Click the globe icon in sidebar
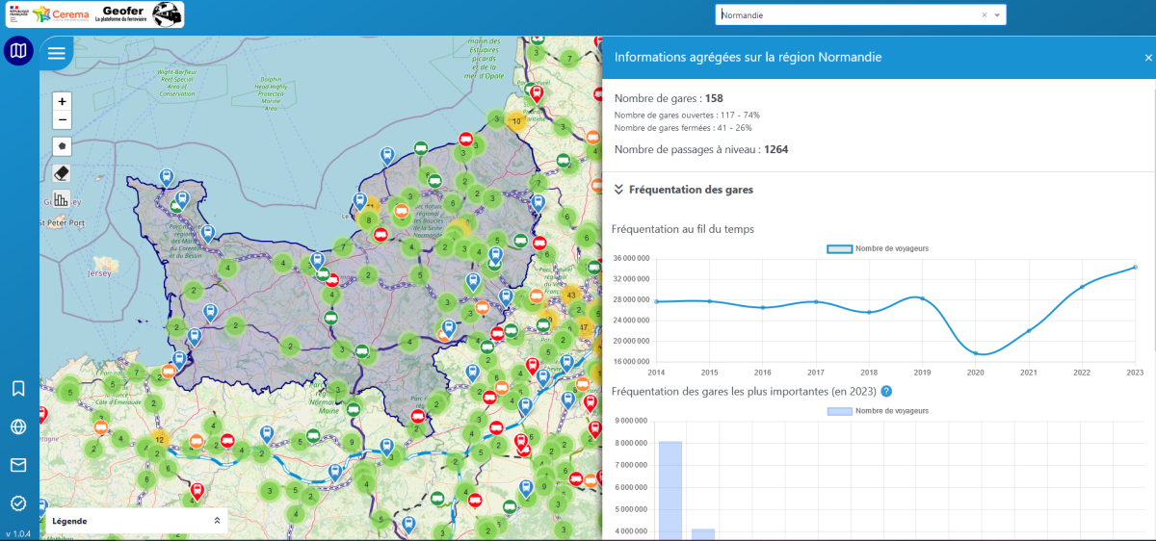The width and height of the screenshot is (1156, 541). (x=18, y=427)
